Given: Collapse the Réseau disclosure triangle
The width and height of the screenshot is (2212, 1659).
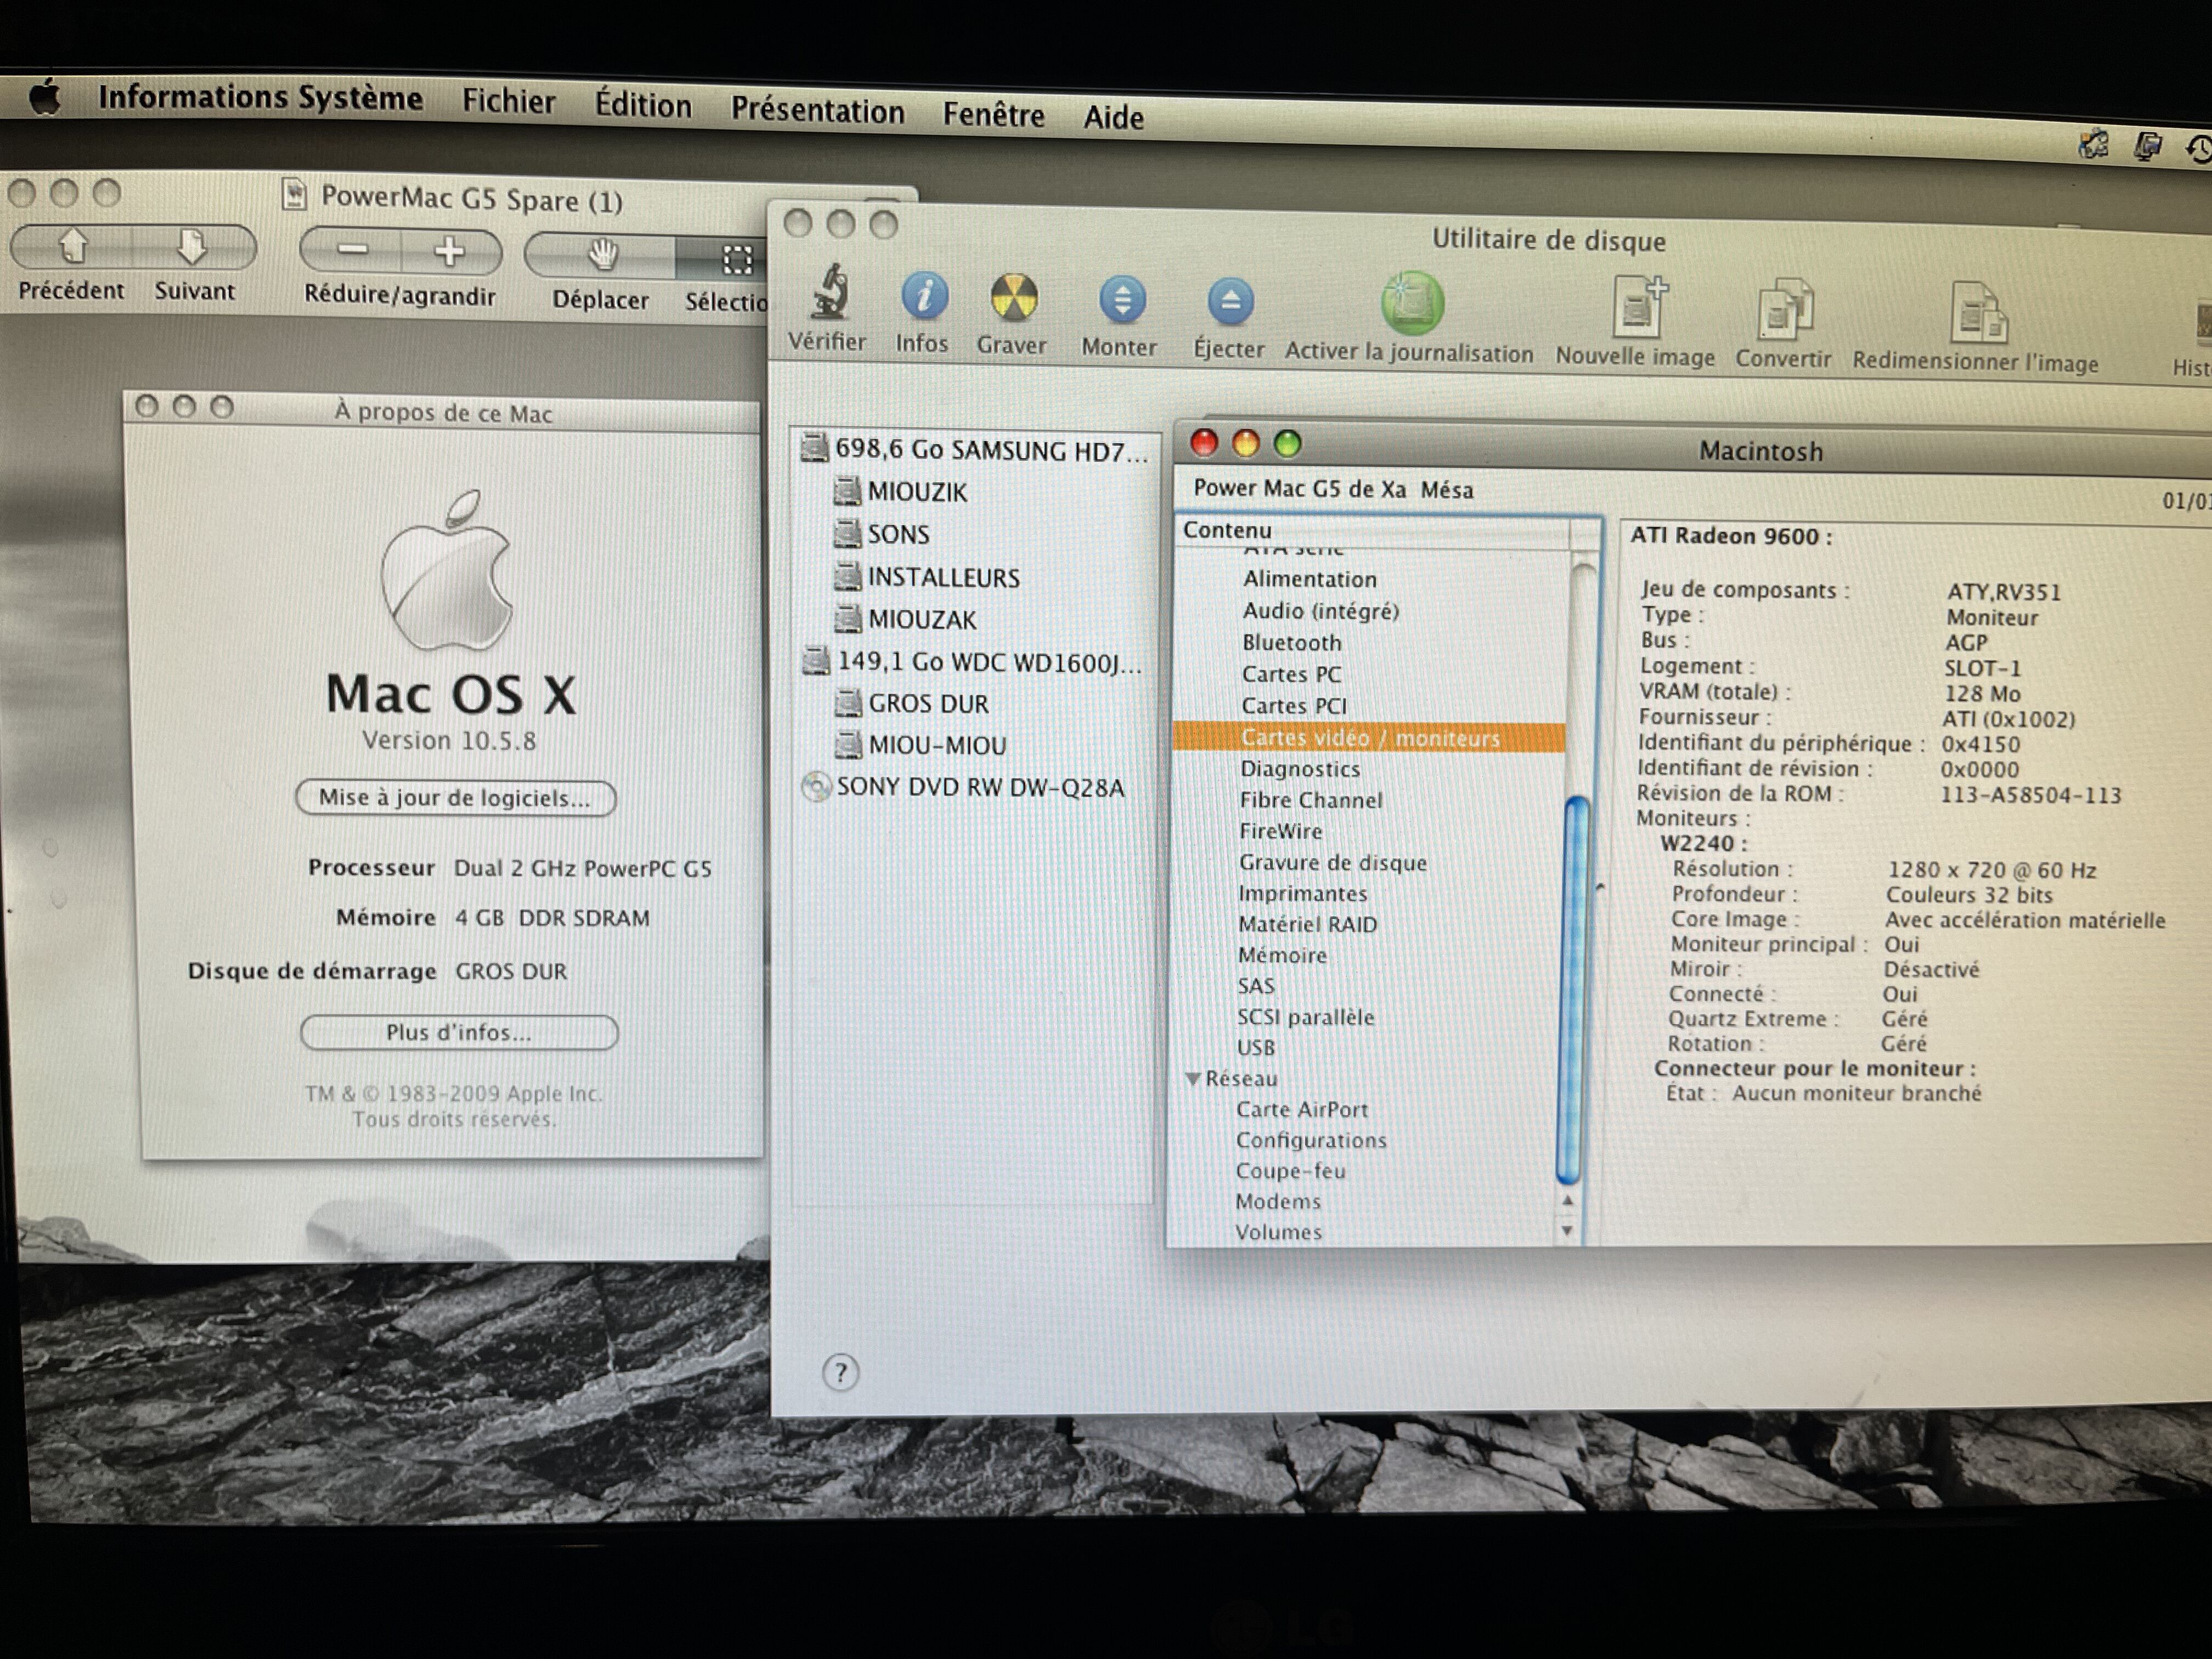Looking at the screenshot, I should coord(1193,1079).
